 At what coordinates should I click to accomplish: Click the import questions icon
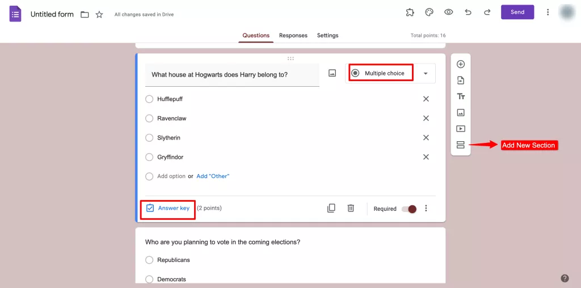[461, 81]
